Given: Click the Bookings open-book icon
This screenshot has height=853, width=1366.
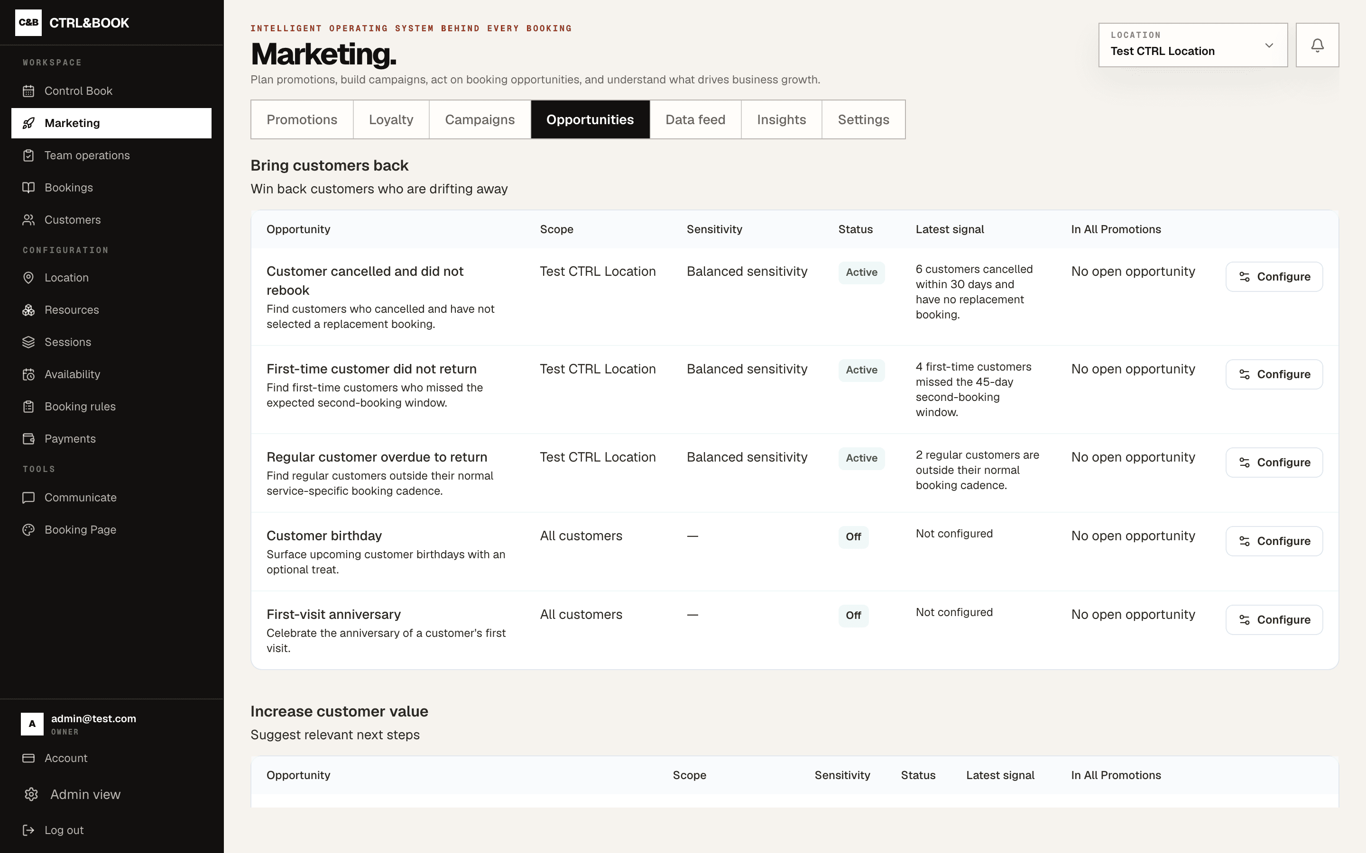Looking at the screenshot, I should point(28,187).
